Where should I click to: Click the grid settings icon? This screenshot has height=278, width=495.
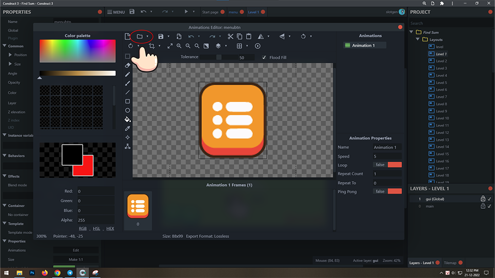click(x=239, y=46)
